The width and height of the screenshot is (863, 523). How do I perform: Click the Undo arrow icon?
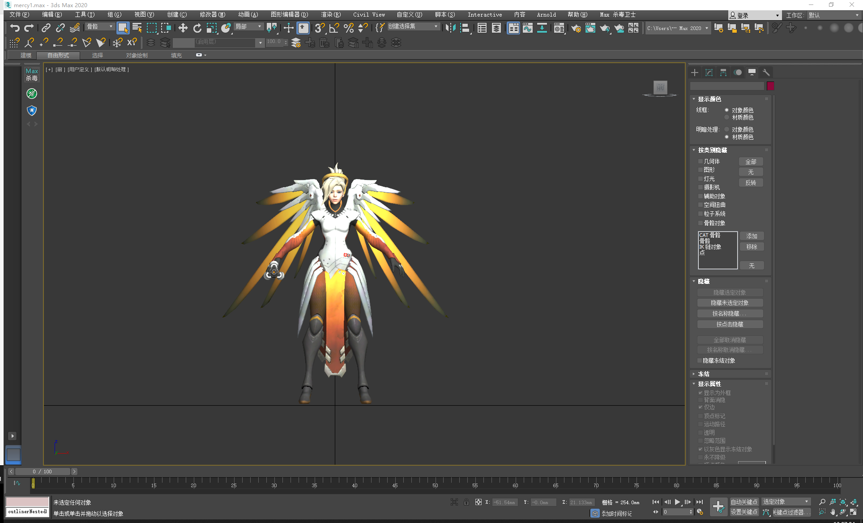coord(15,28)
